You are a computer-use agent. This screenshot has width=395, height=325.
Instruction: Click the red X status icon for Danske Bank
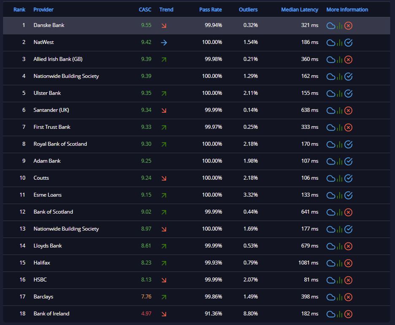tap(348, 26)
